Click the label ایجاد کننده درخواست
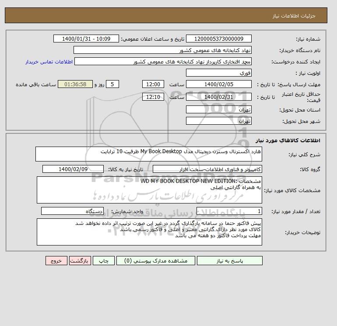The image size is (337, 326). (296, 62)
